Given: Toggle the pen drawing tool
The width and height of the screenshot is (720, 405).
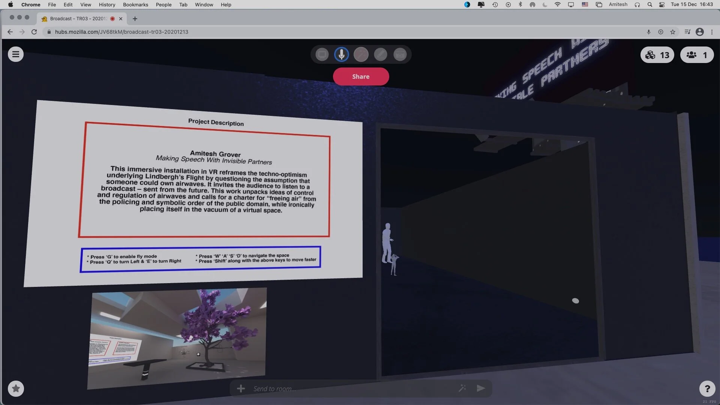Looking at the screenshot, I should pyautogui.click(x=380, y=55).
